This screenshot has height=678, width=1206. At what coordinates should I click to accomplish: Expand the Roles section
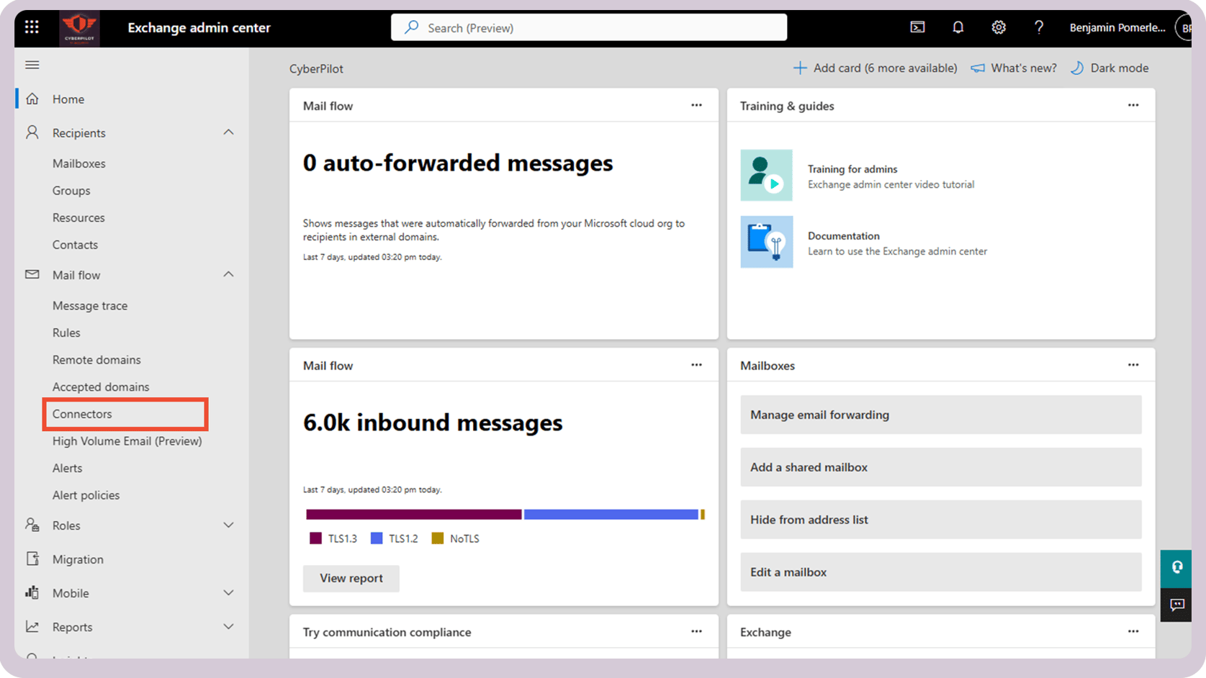228,525
